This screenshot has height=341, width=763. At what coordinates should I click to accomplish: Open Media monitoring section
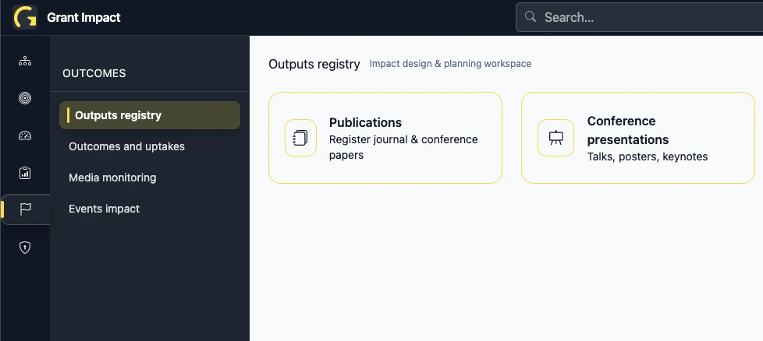112,178
